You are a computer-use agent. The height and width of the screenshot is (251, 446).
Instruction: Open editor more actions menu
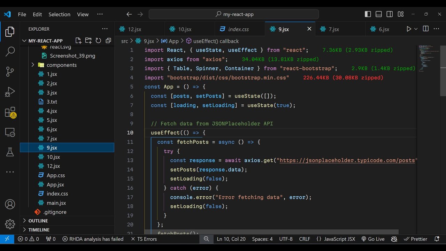pos(436,29)
